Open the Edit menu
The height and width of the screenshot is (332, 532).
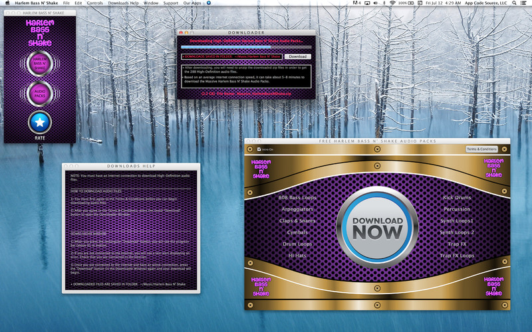78,3
